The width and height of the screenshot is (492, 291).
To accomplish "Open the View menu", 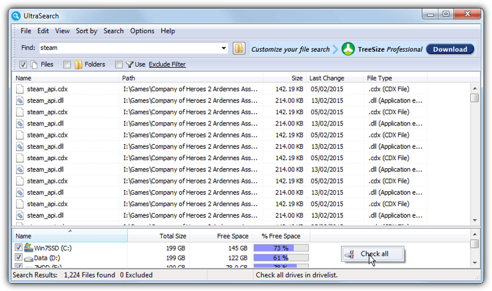I will 62,31.
